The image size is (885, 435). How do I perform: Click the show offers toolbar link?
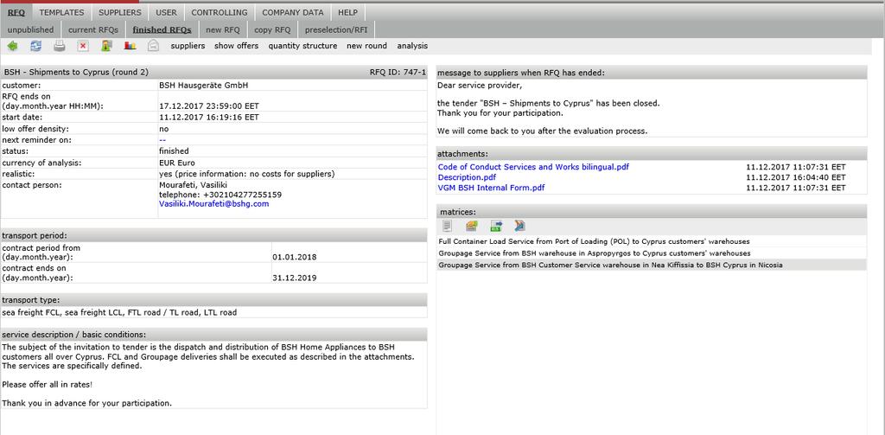236,47
